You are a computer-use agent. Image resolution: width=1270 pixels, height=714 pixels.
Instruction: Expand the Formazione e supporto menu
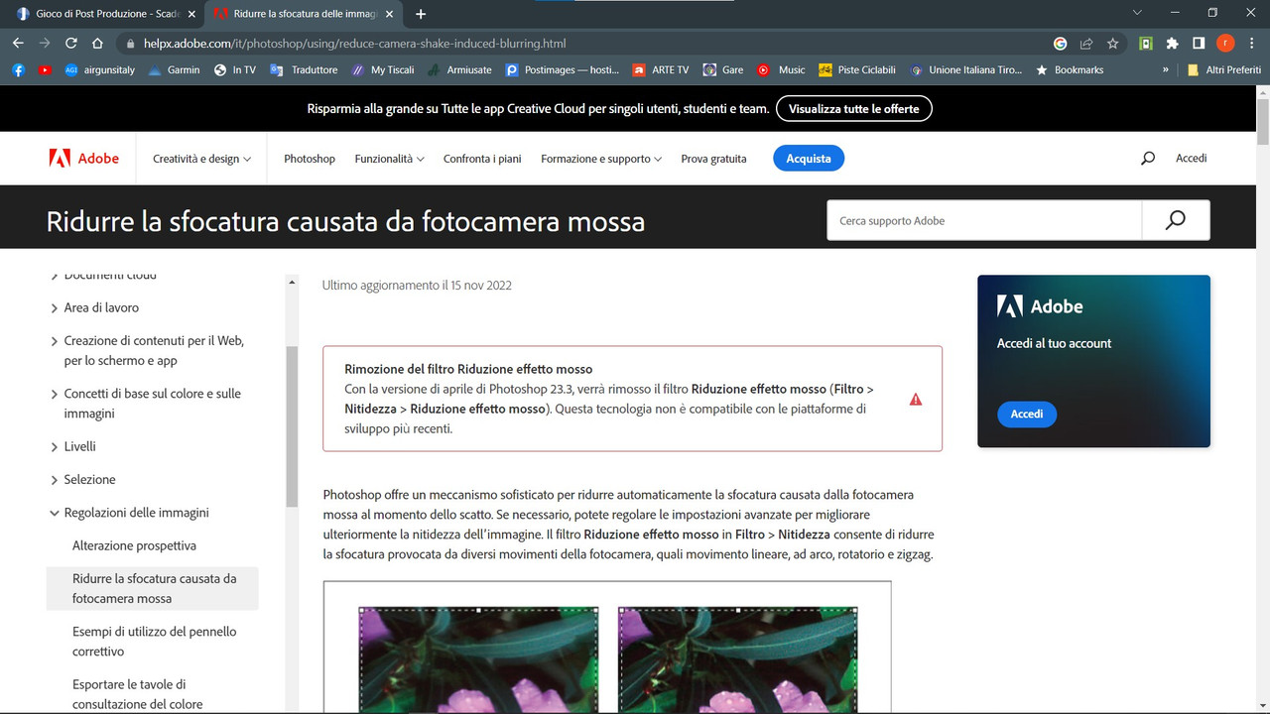[601, 159]
